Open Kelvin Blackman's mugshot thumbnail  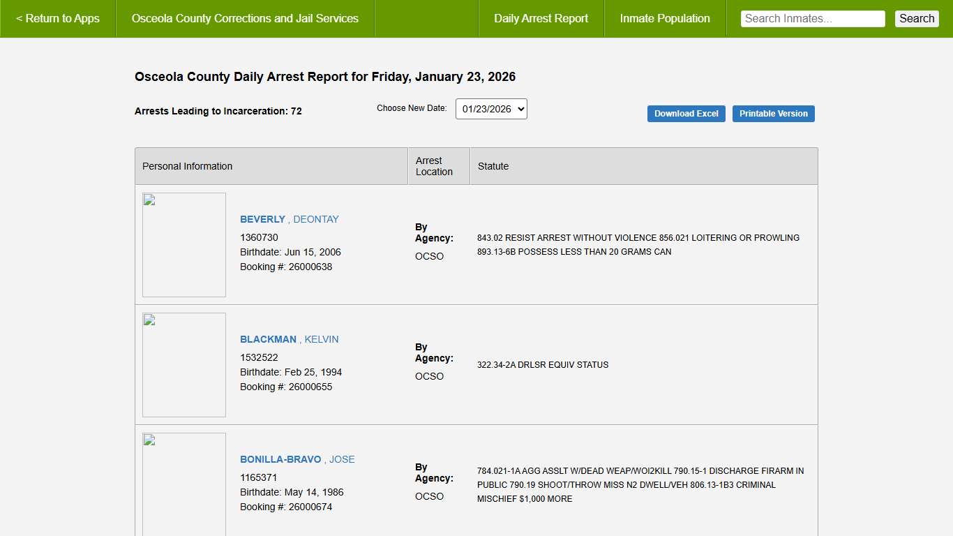click(x=184, y=365)
